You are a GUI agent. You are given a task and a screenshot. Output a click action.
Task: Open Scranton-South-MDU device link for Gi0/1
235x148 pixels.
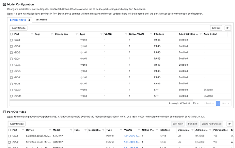coord(38,136)
